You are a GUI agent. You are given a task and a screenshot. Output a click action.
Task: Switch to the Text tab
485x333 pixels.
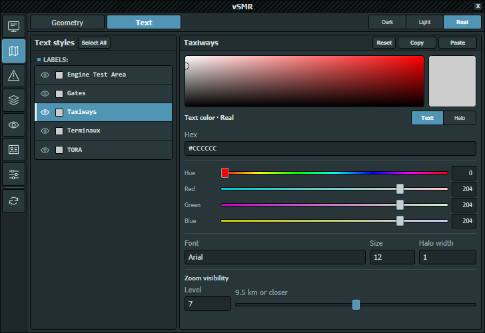click(144, 23)
